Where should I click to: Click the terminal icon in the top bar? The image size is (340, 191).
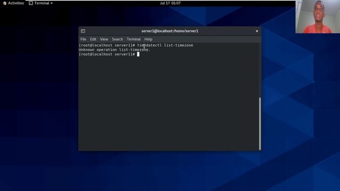(x=31, y=3)
